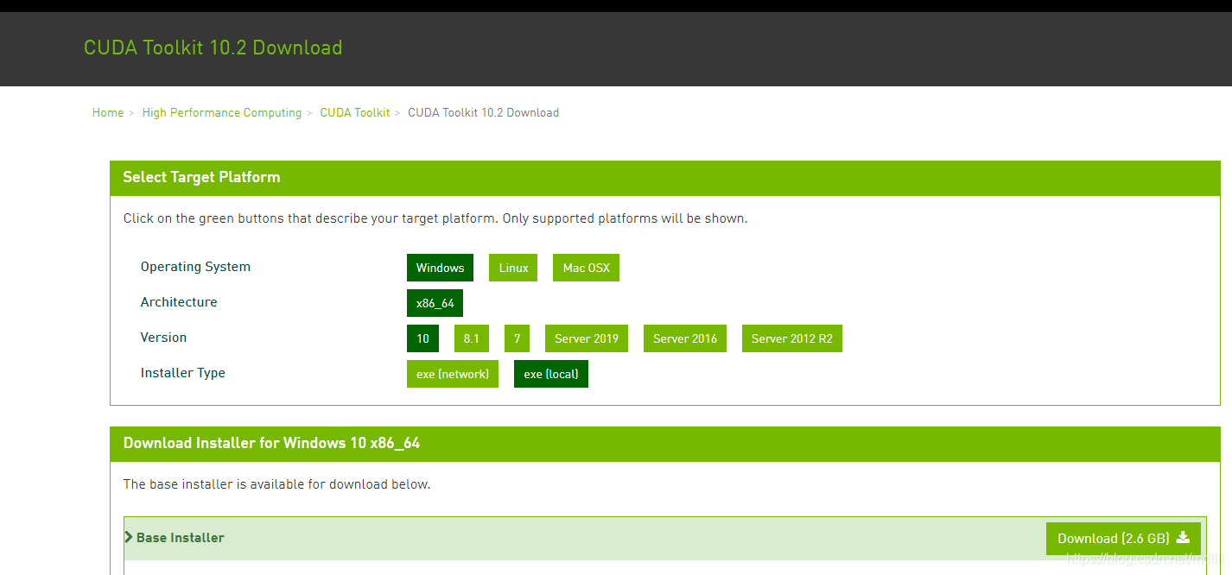1232x575 pixels.
Task: Click the Architecture label
Action: [179, 302]
